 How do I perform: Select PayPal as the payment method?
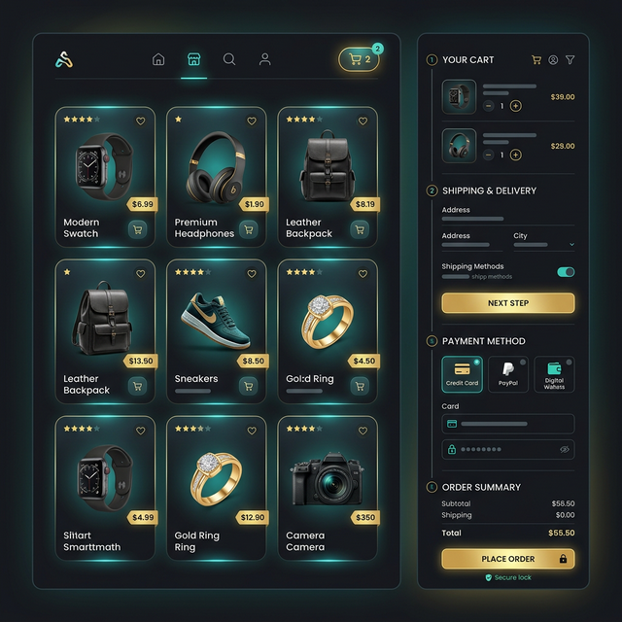click(508, 374)
